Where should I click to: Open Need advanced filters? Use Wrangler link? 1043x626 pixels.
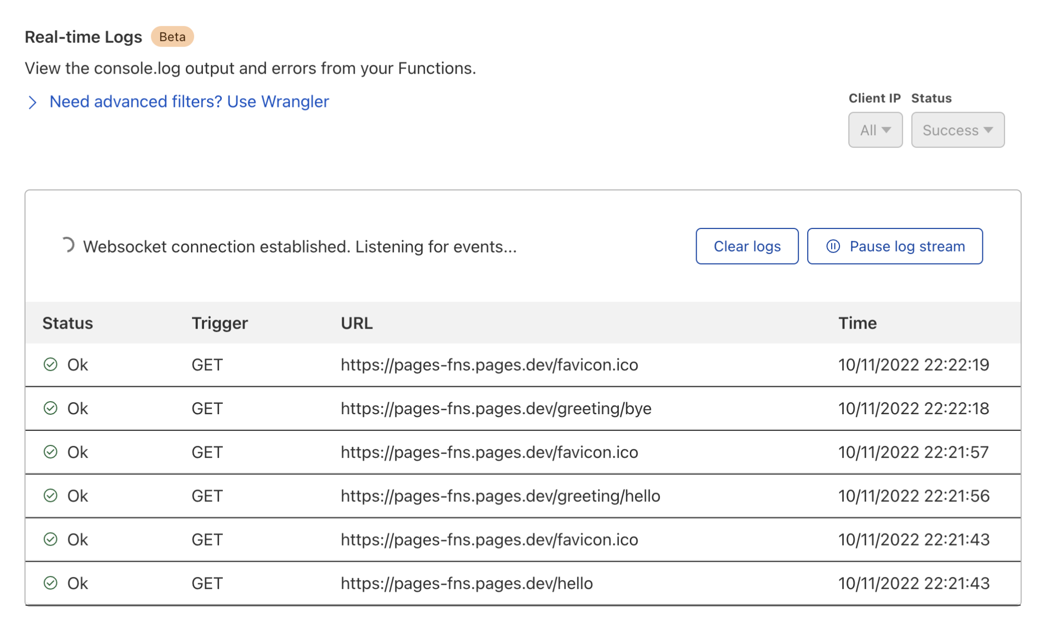tap(189, 102)
